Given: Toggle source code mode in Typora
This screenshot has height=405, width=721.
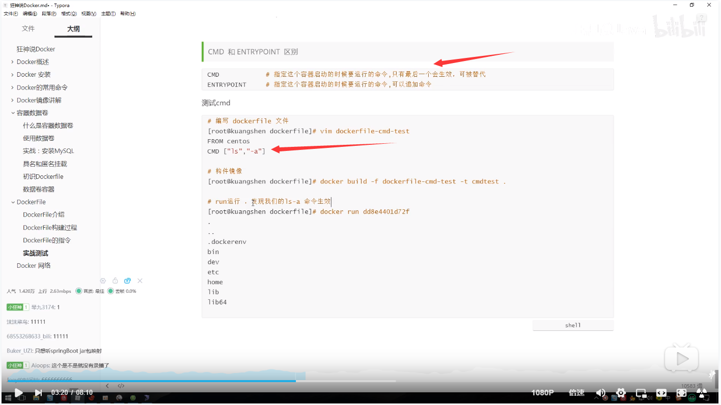Looking at the screenshot, I should click(x=121, y=386).
